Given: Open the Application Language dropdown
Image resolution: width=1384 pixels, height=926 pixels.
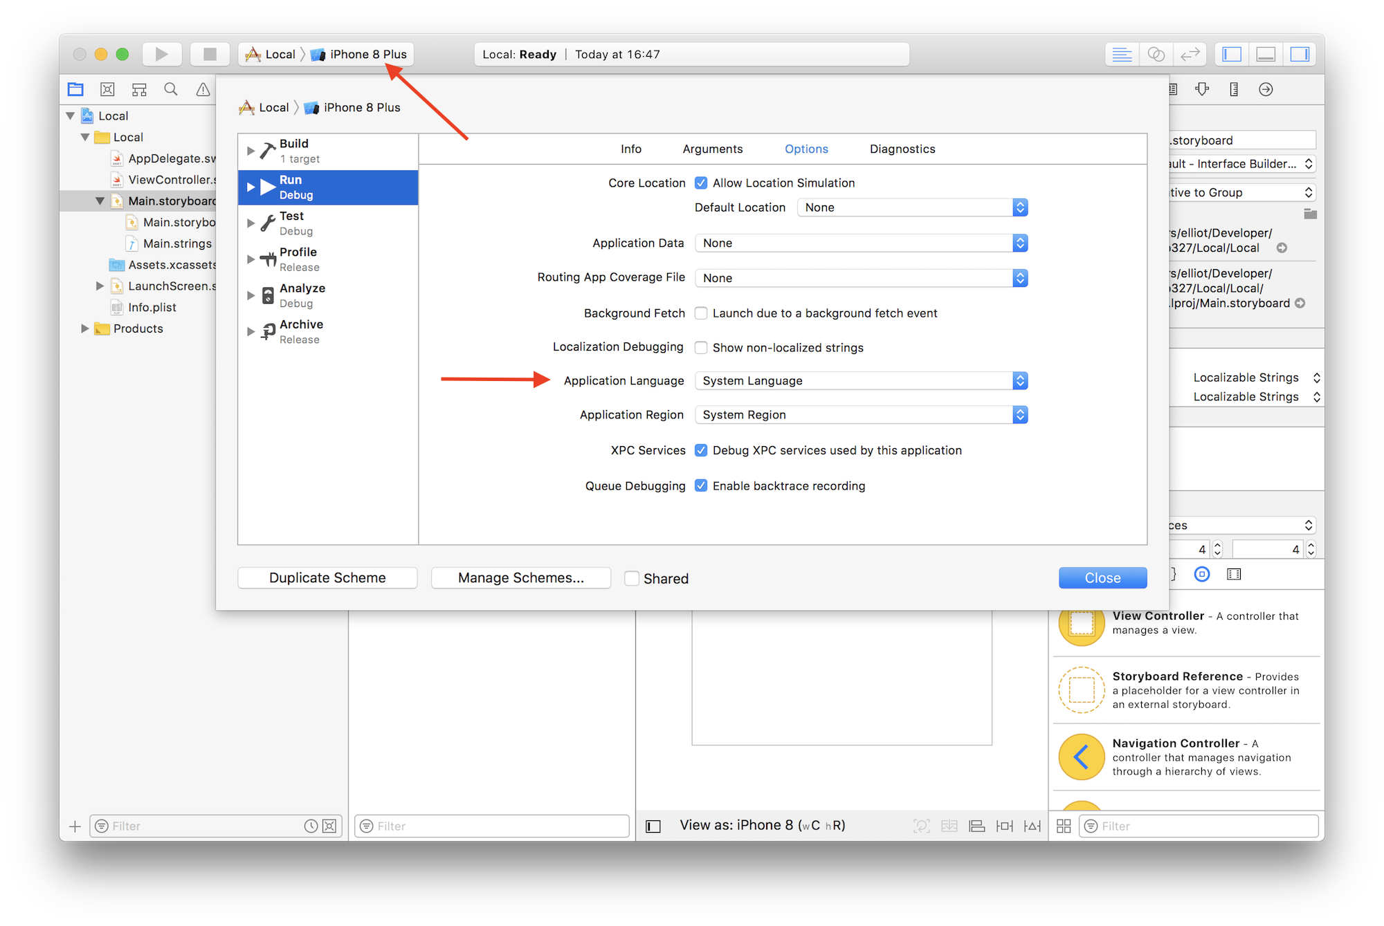Looking at the screenshot, I should click(861, 381).
